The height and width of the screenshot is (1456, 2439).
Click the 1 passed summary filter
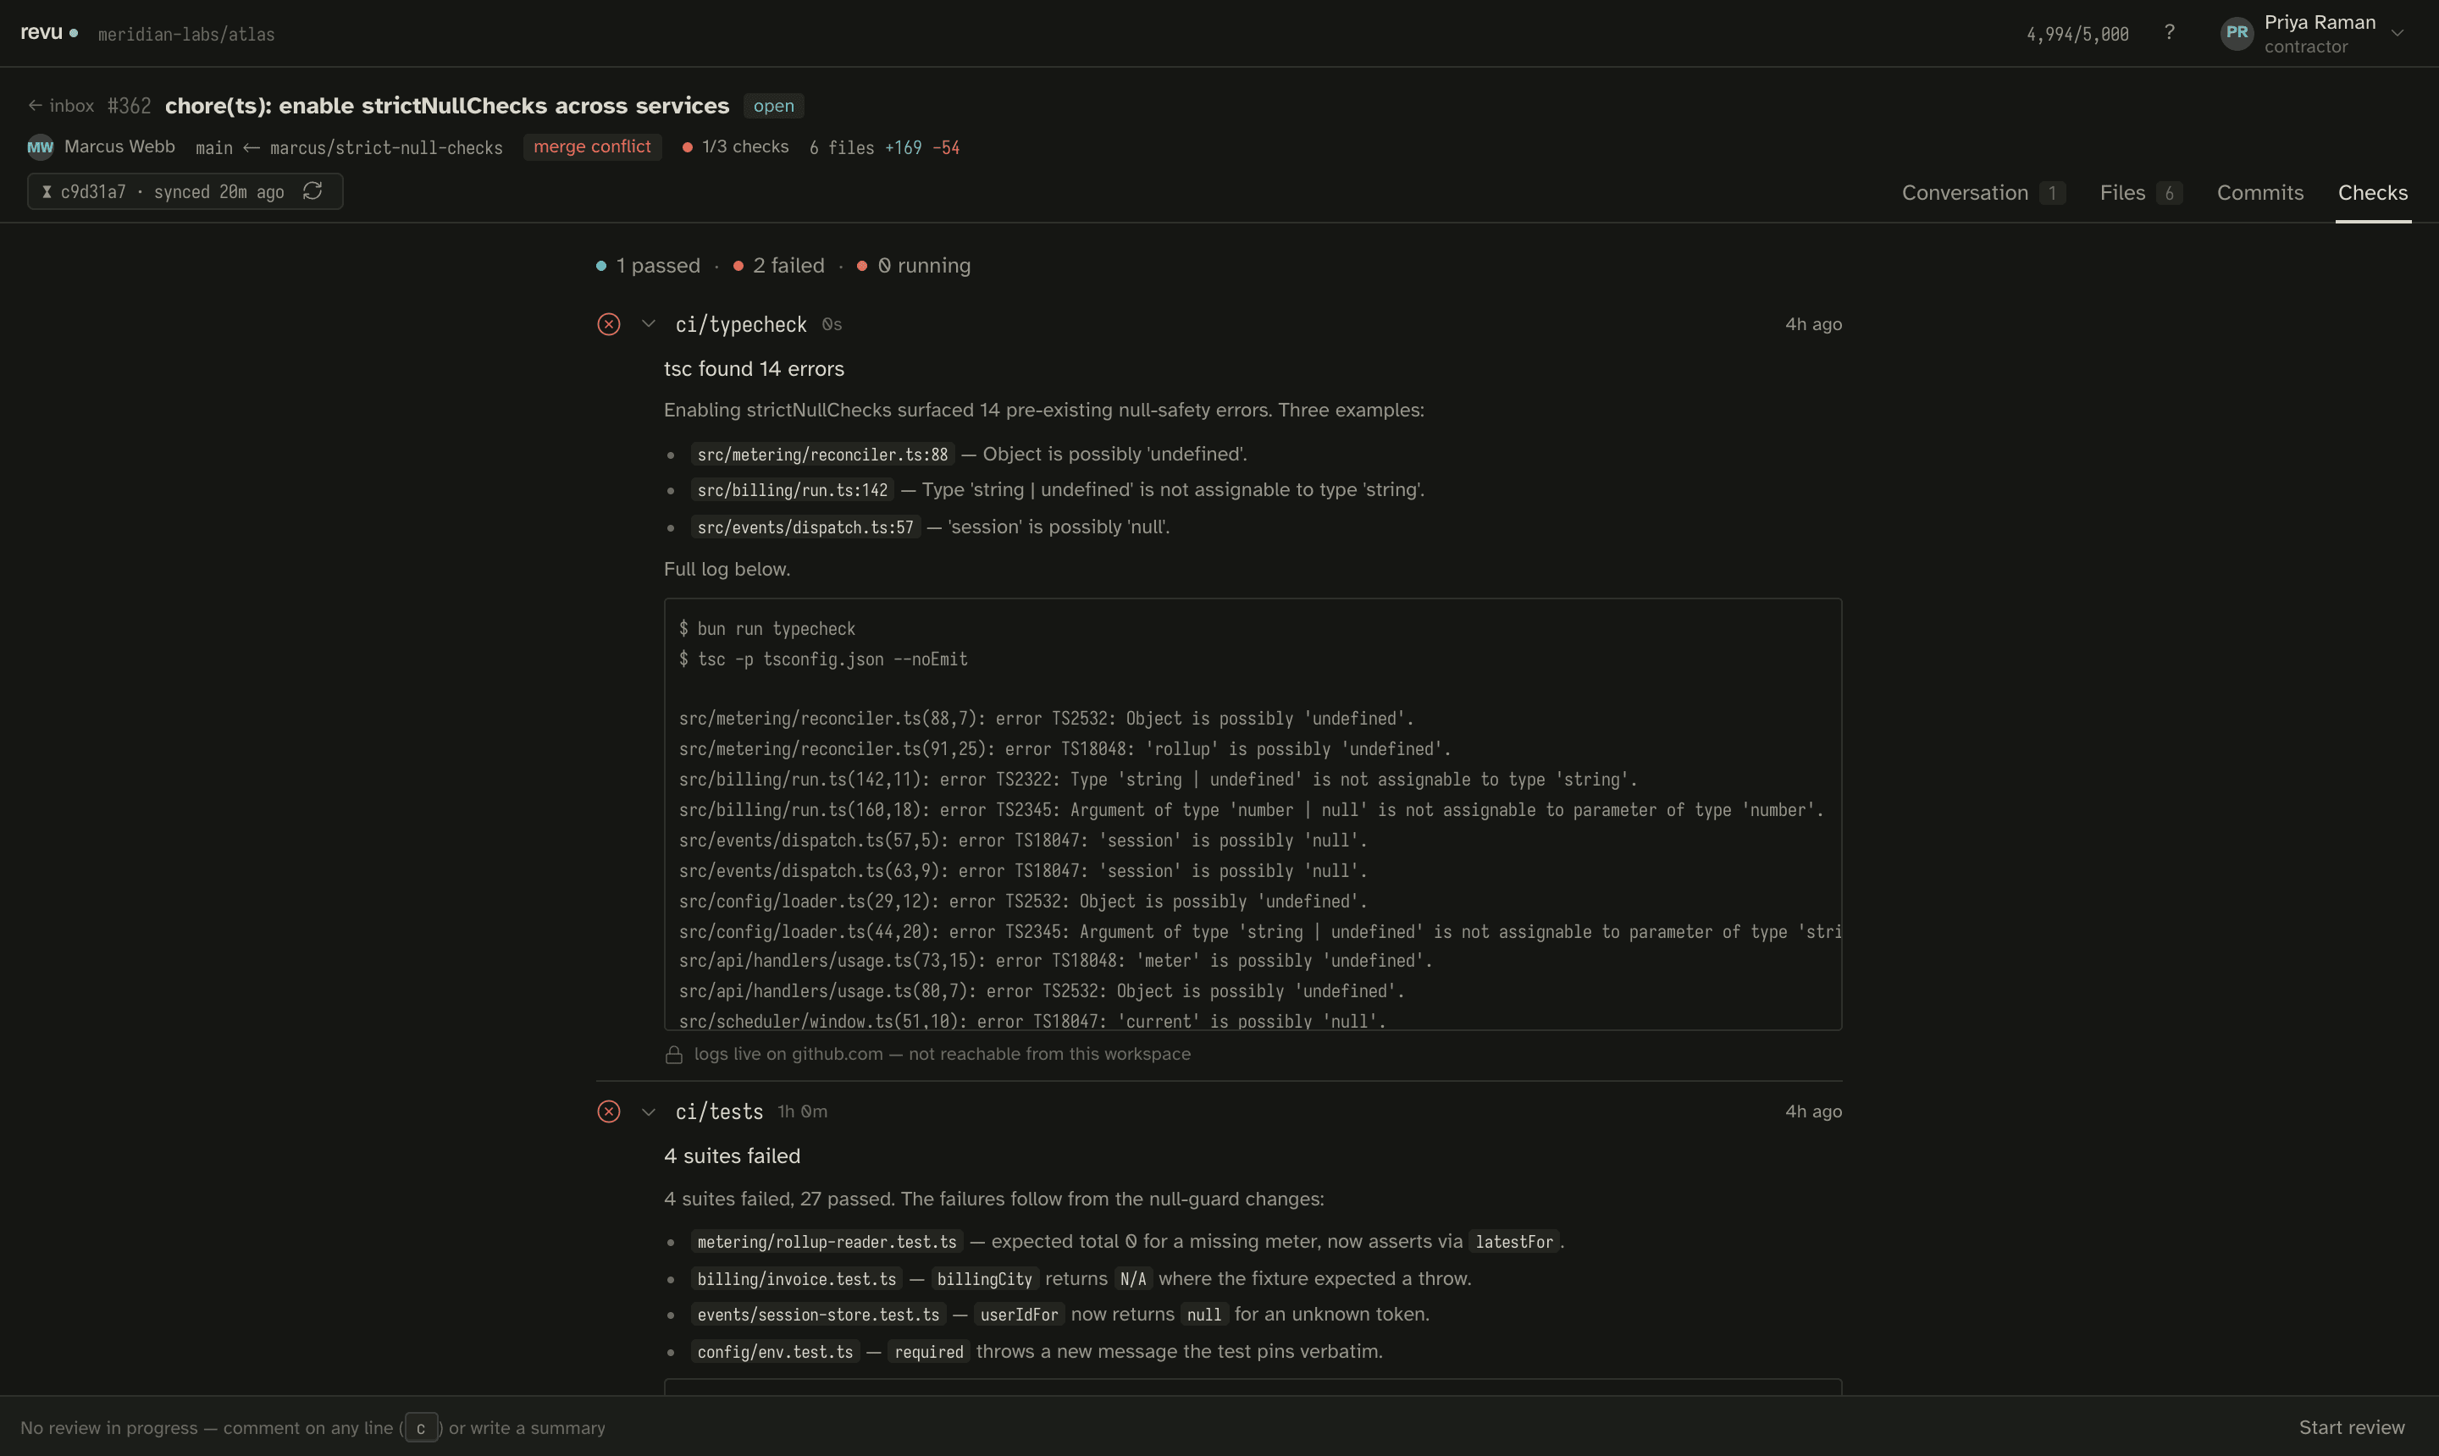click(x=648, y=265)
